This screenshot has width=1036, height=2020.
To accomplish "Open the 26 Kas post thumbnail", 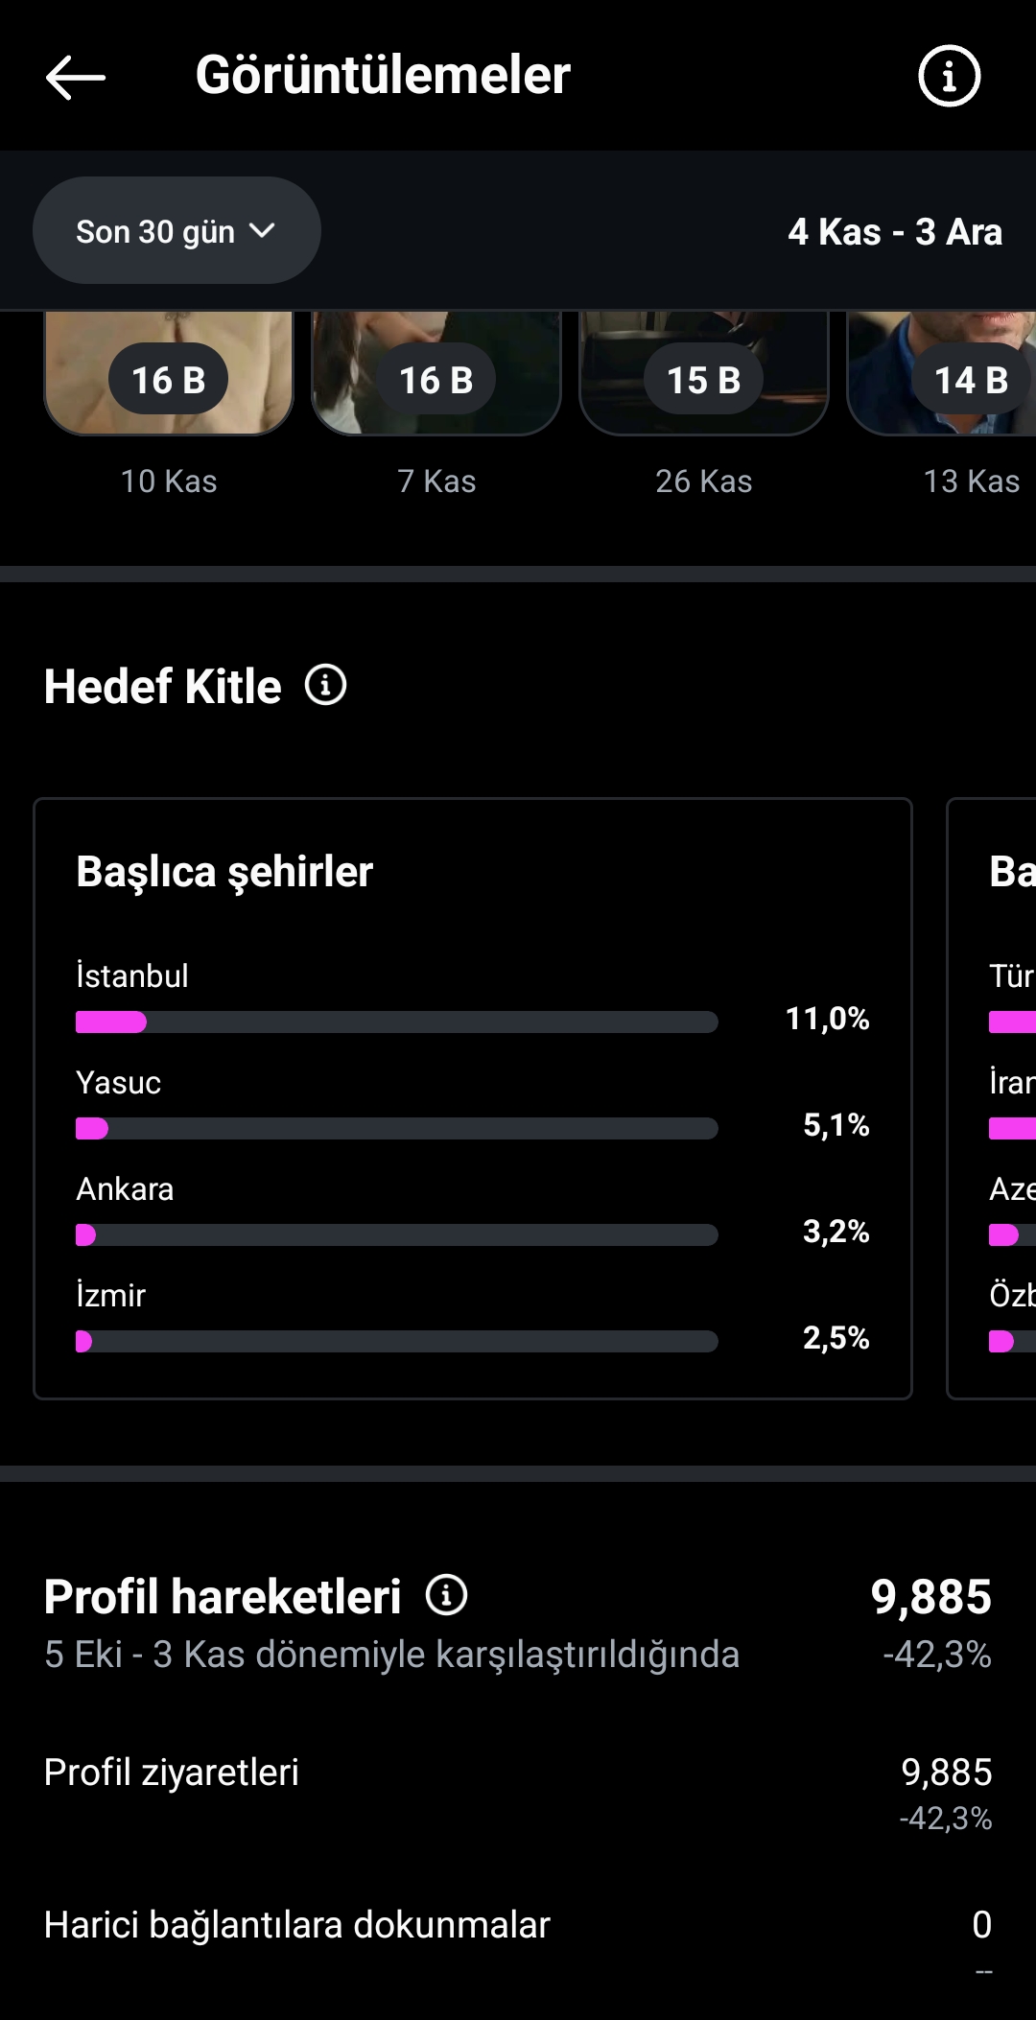I will 704,373.
